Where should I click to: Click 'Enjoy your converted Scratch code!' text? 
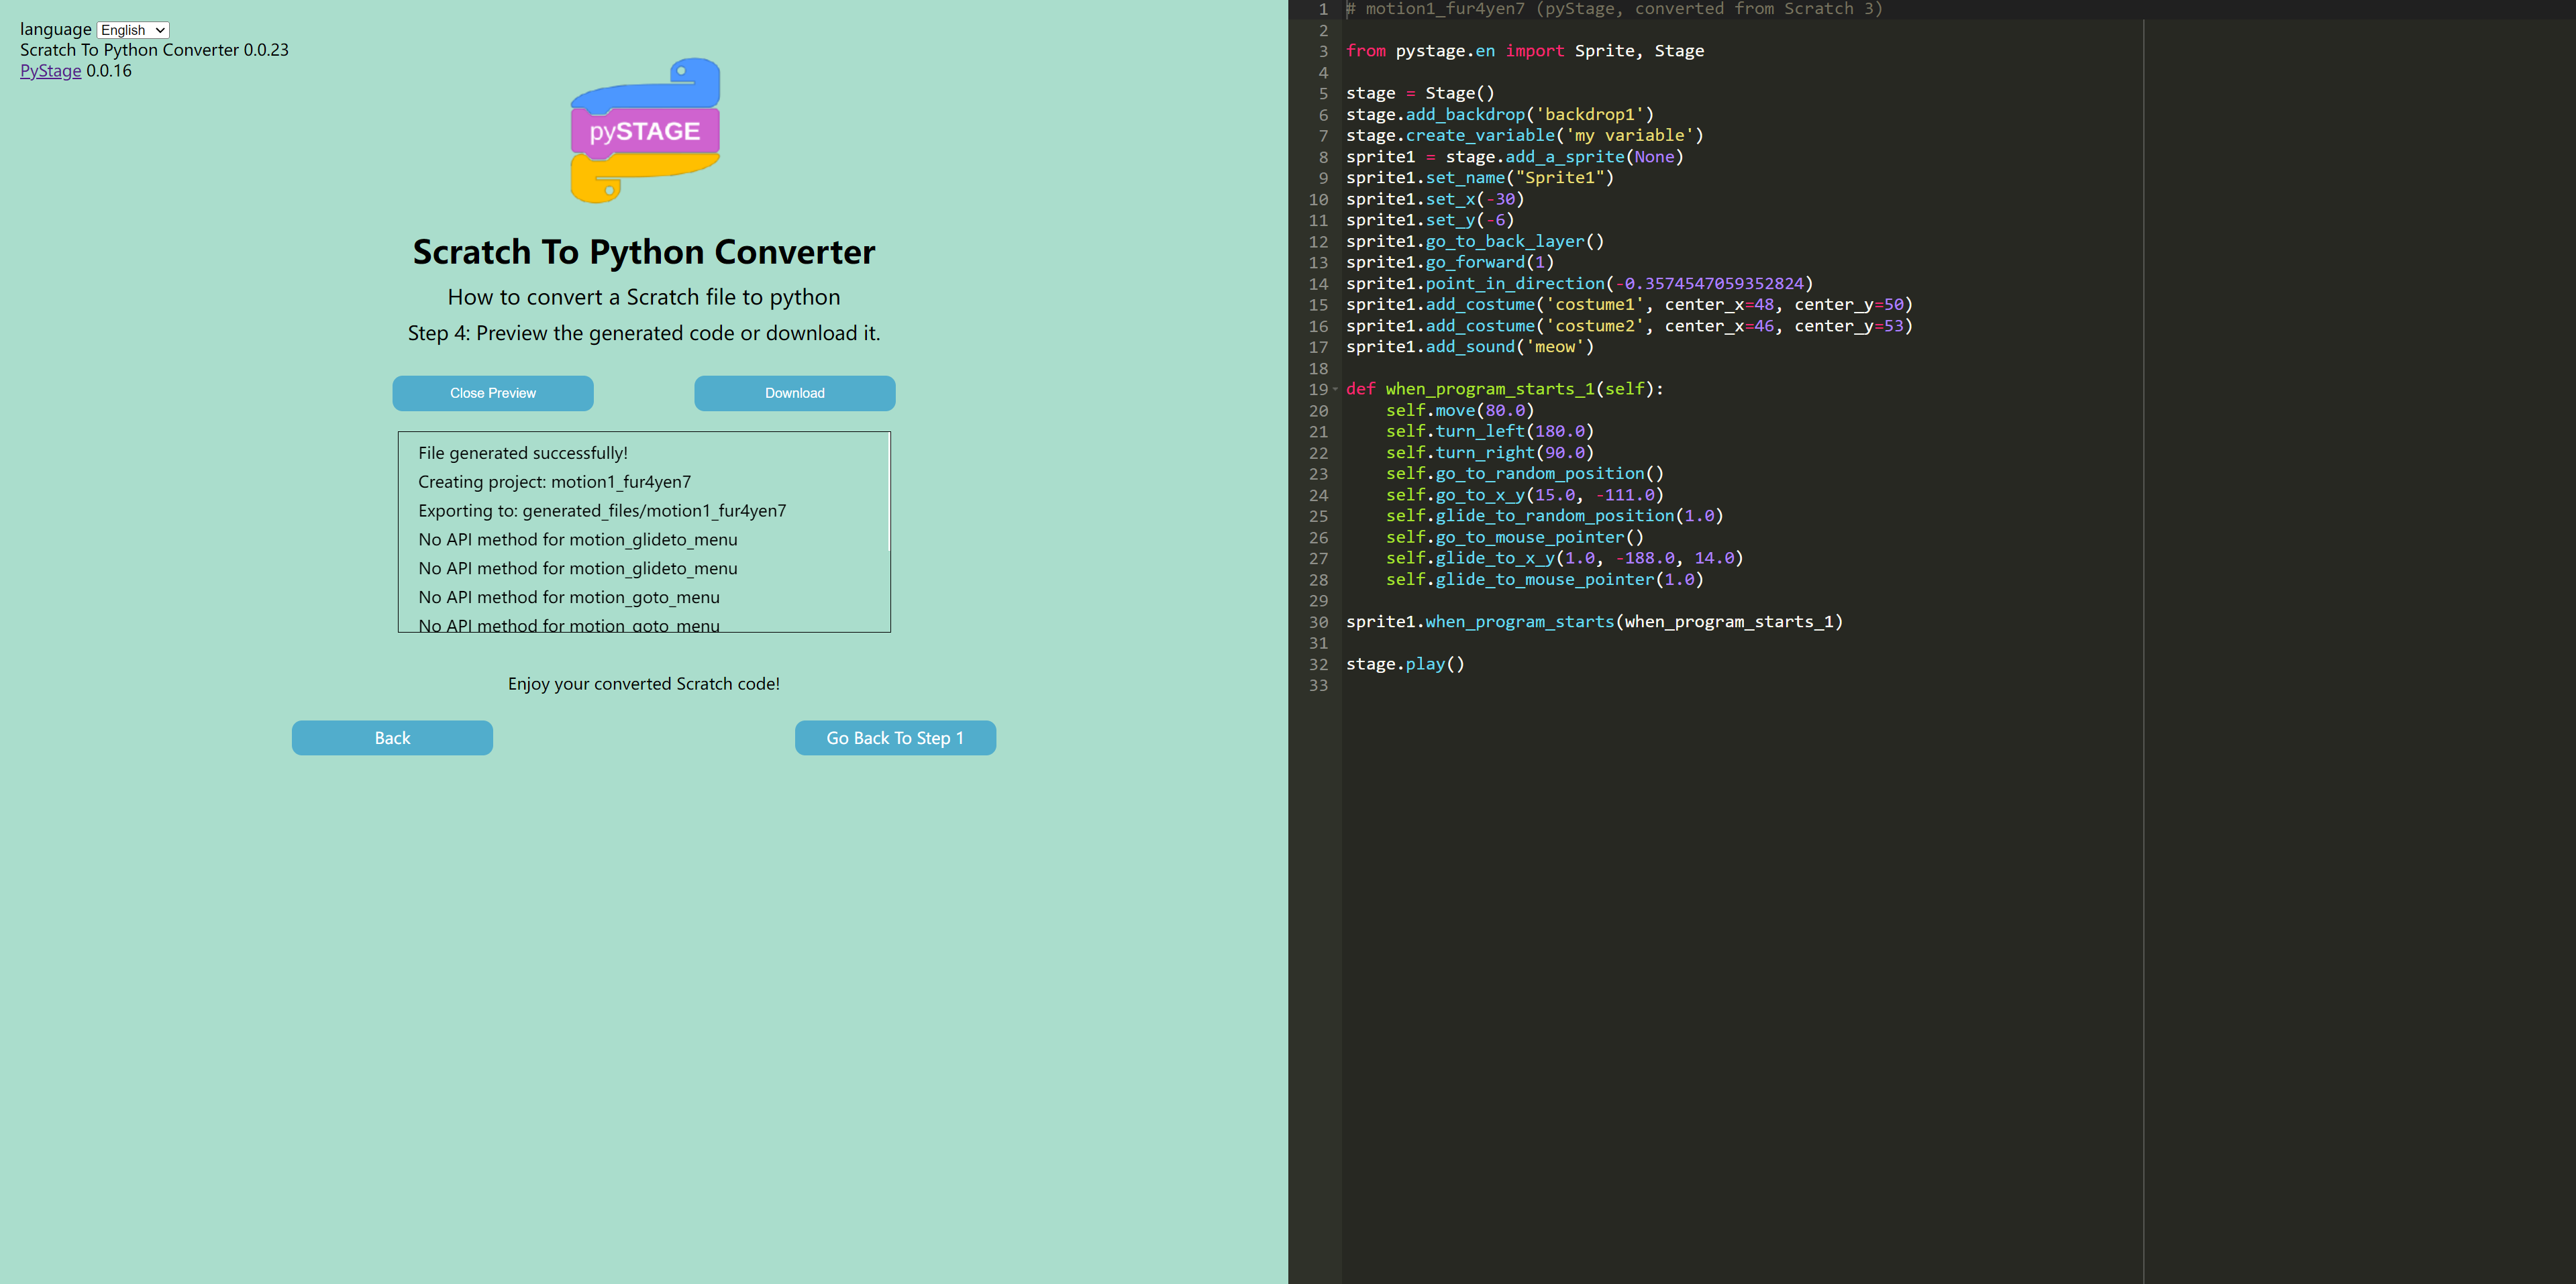(x=644, y=684)
